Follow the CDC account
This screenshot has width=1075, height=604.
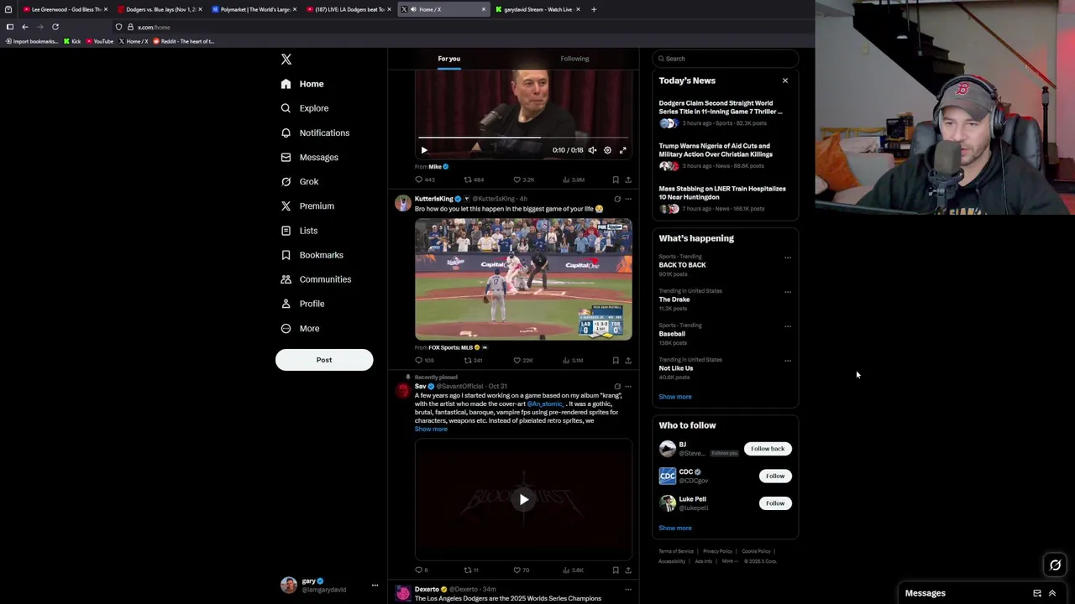[775, 476]
